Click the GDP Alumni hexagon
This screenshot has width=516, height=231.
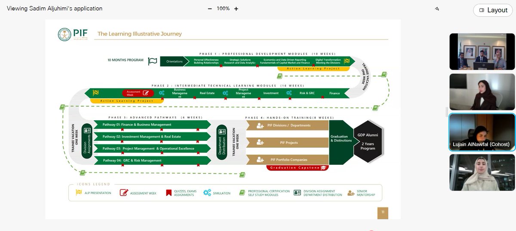click(367, 142)
